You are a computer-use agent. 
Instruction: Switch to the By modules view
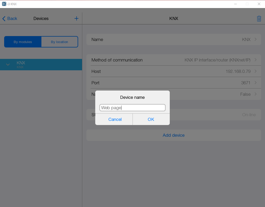(23, 42)
